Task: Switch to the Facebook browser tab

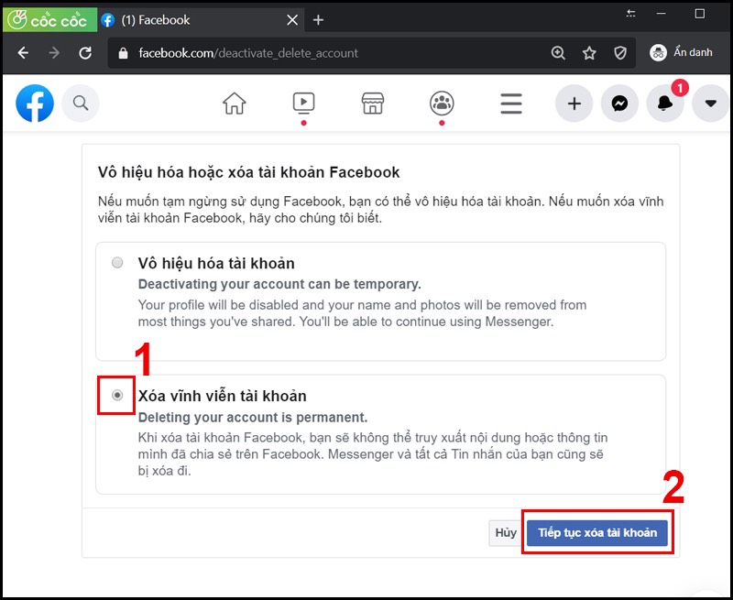Action: (183, 19)
